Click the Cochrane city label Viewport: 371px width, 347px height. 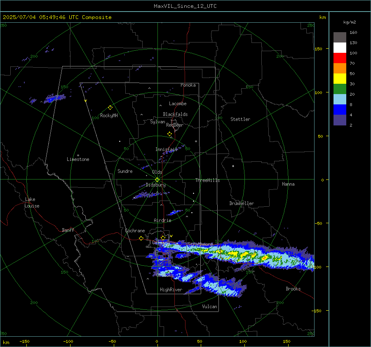click(x=135, y=231)
